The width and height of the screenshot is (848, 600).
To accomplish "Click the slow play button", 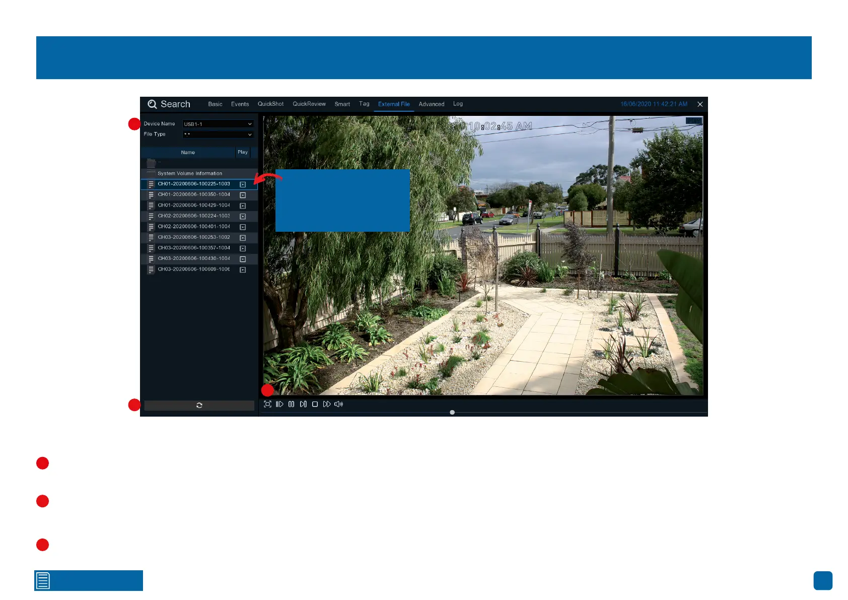I will coord(279,404).
